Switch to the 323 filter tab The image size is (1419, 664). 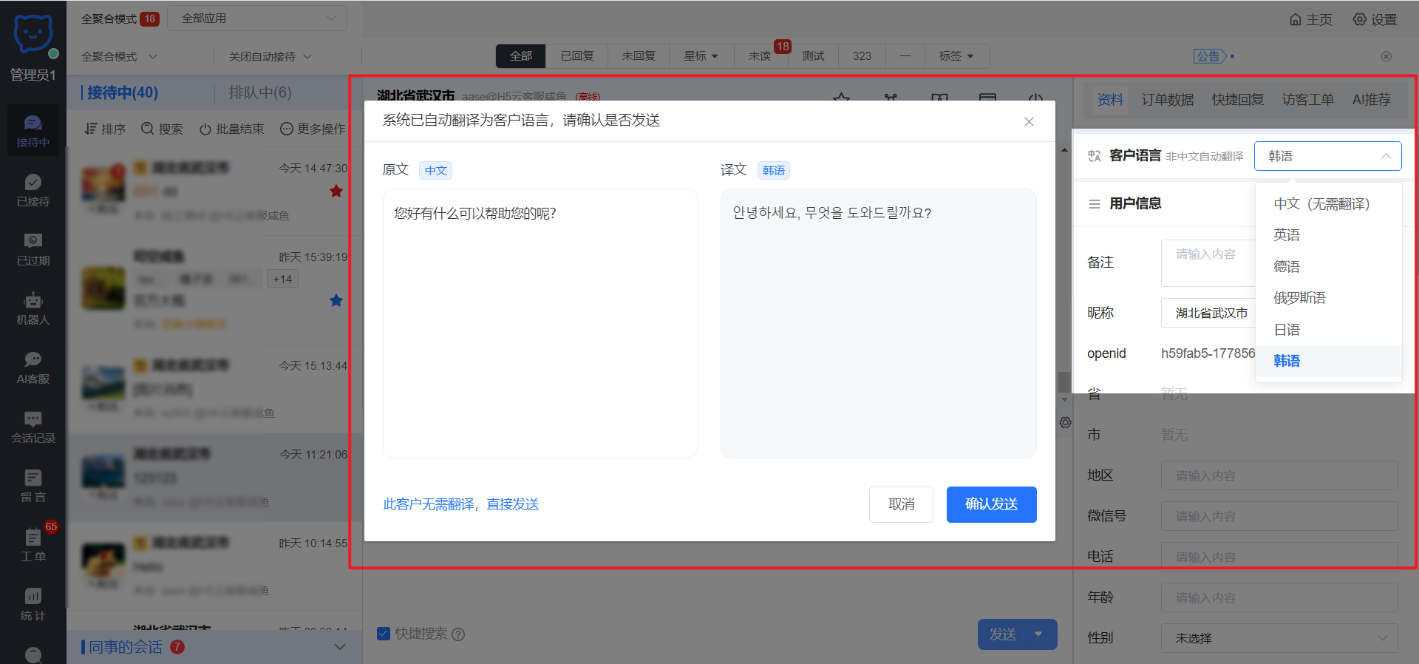tap(862, 56)
